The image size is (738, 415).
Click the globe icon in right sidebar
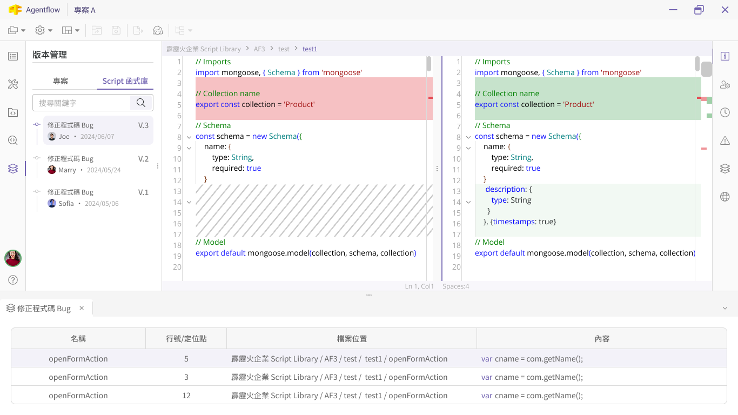[x=725, y=197]
